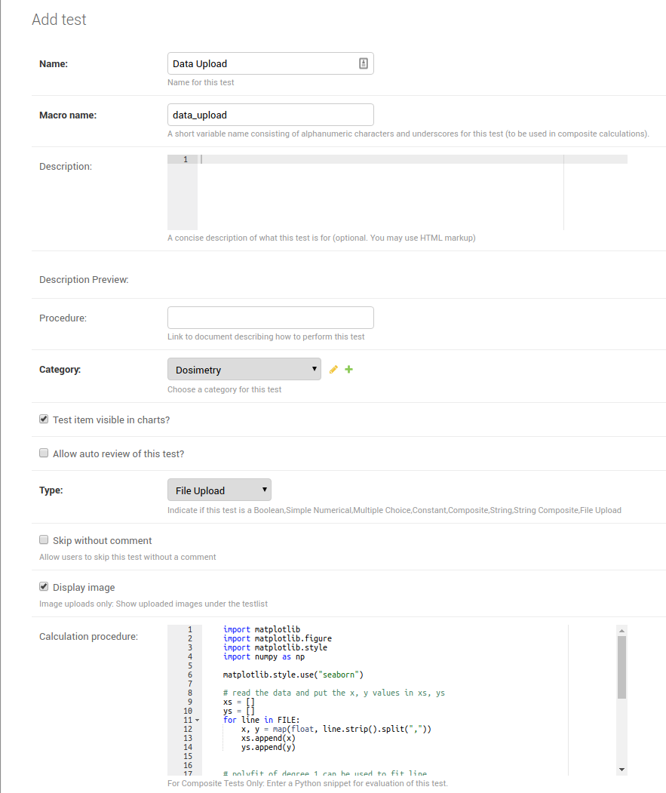666x793 pixels.
Task: Click the 'Calculation procedure:' label
Action: coord(88,637)
